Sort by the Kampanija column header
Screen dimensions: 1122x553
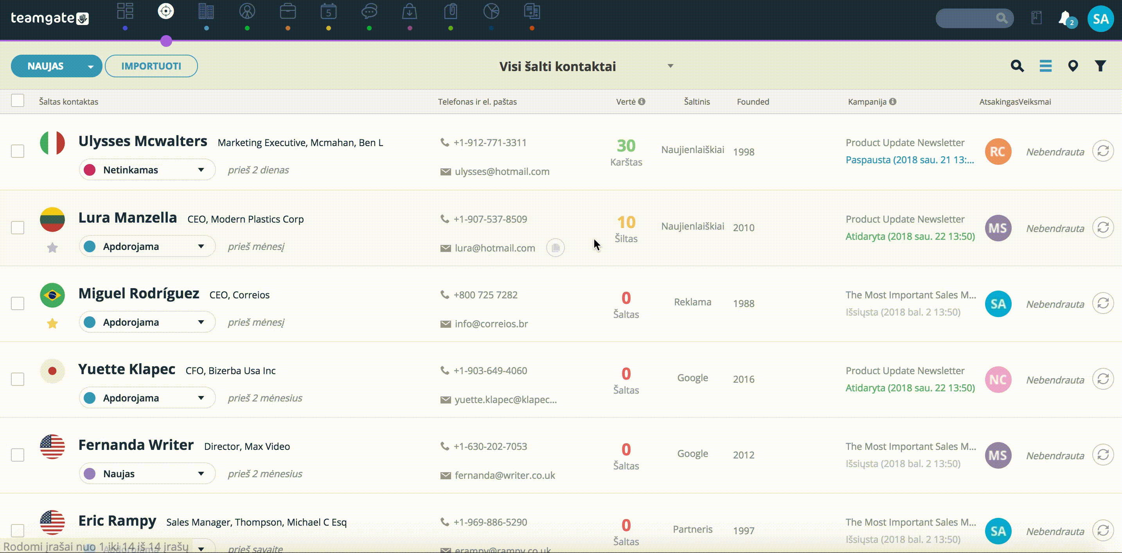point(867,101)
